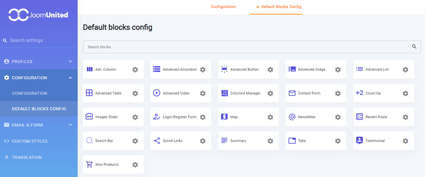Open settings gear for Login/Register Form block
425x177 pixels.
click(x=202, y=117)
